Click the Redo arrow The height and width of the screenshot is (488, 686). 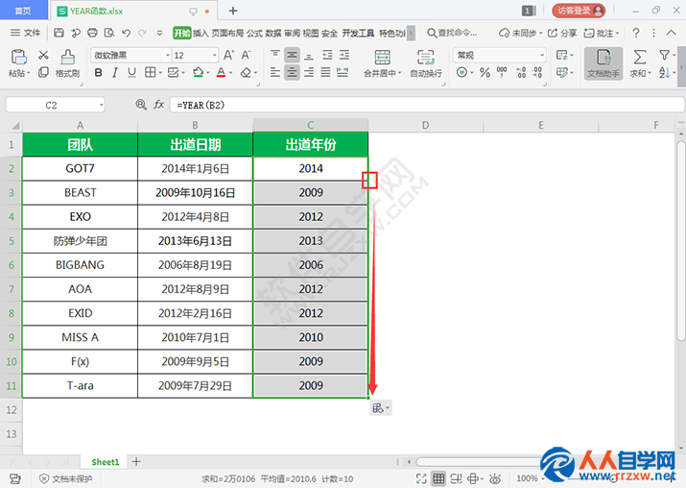(x=142, y=33)
